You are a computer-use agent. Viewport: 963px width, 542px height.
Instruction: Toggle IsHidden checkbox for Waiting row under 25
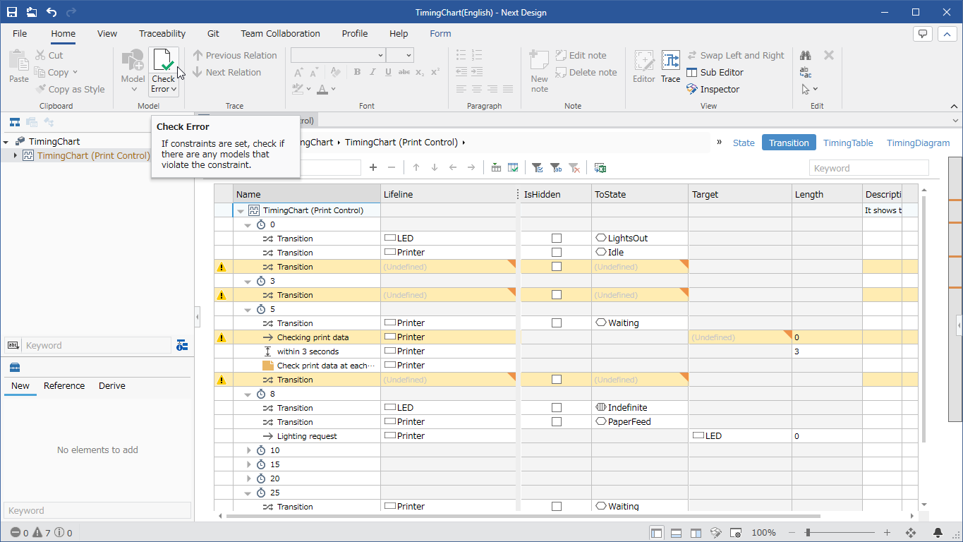point(557,506)
